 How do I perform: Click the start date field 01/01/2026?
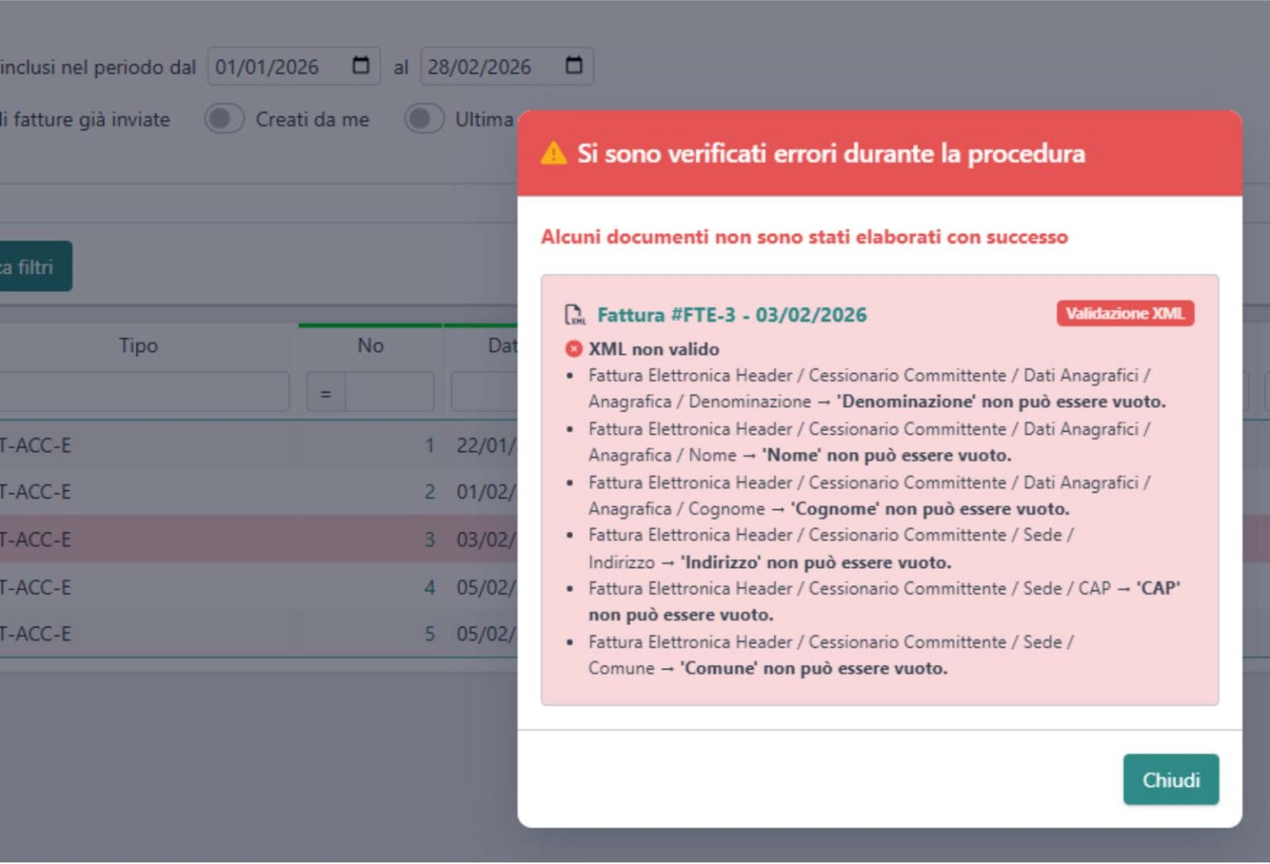coord(294,66)
